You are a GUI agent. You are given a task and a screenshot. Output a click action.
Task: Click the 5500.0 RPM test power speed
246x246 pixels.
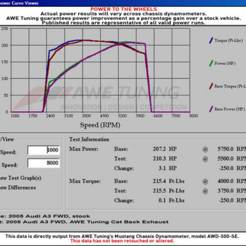[x=232, y=158]
